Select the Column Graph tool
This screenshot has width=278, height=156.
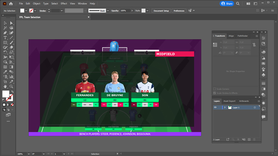point(11,77)
